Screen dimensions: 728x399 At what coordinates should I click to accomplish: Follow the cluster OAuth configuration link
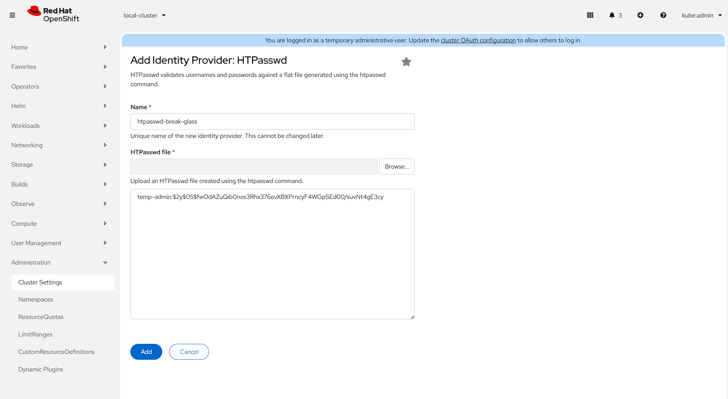click(478, 40)
